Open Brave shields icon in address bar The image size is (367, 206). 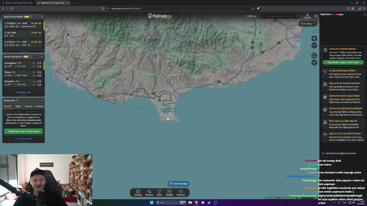pos(258,9)
